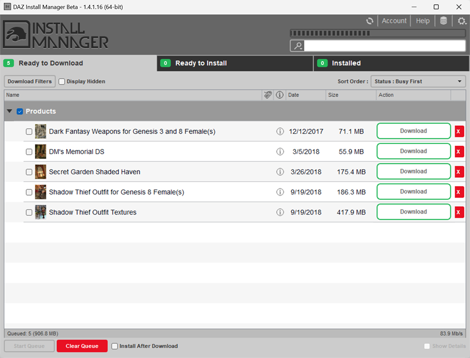The height and width of the screenshot is (358, 470).
Task: Click the Secret Garden Shaded Haven thumbnail
Action: click(x=41, y=172)
